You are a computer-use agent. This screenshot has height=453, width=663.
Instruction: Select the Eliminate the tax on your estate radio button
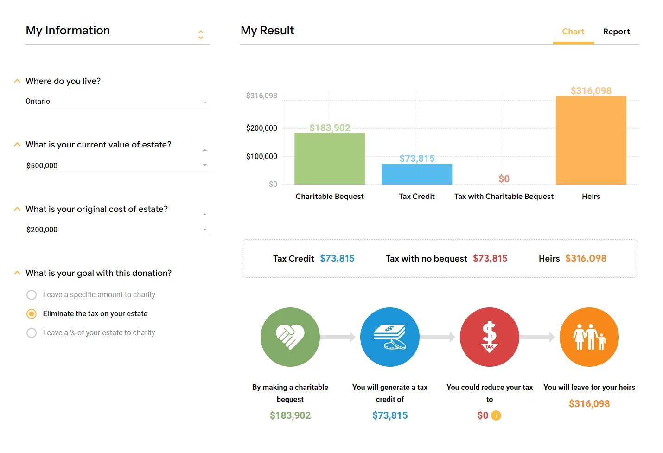click(x=32, y=314)
